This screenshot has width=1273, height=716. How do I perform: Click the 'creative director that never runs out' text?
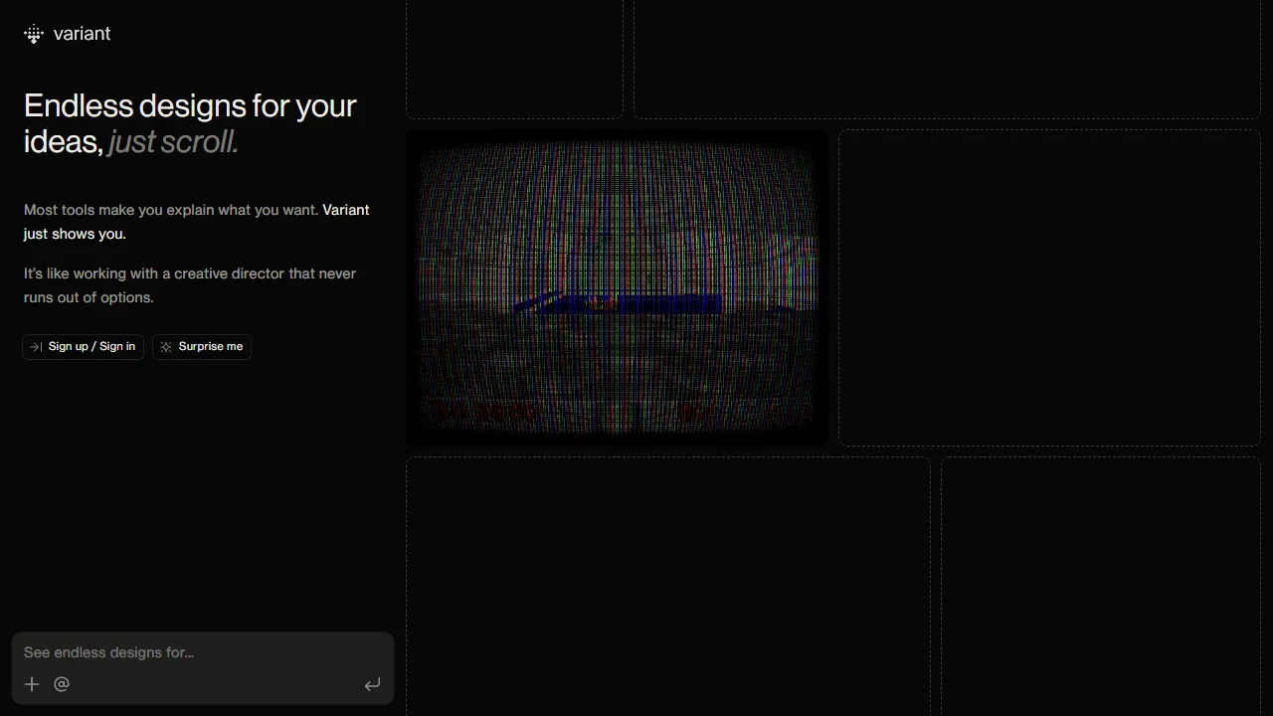click(190, 285)
